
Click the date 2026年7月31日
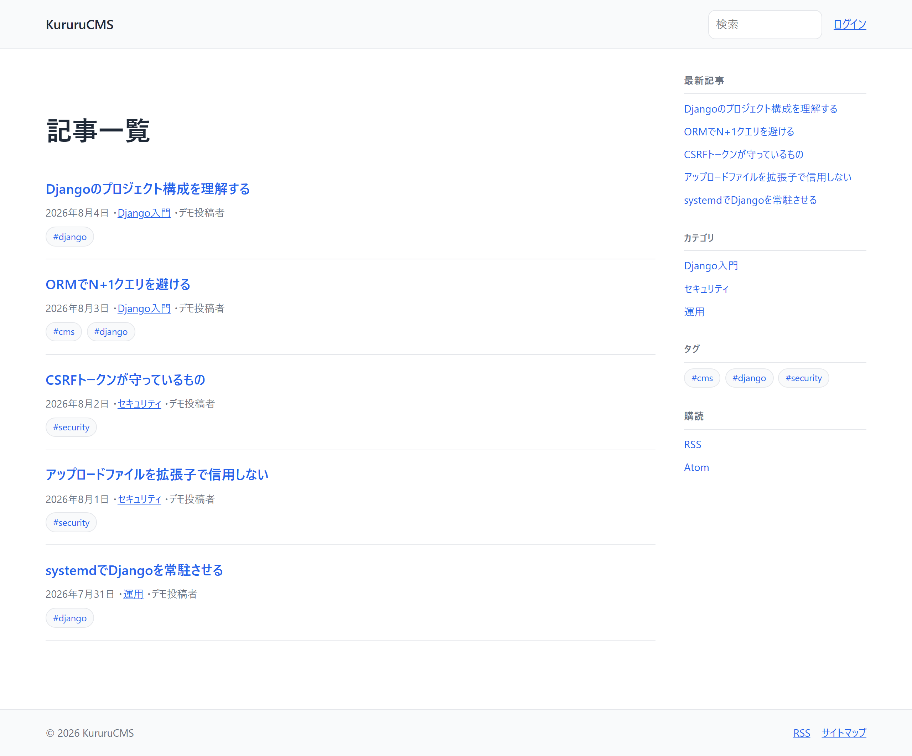point(80,595)
